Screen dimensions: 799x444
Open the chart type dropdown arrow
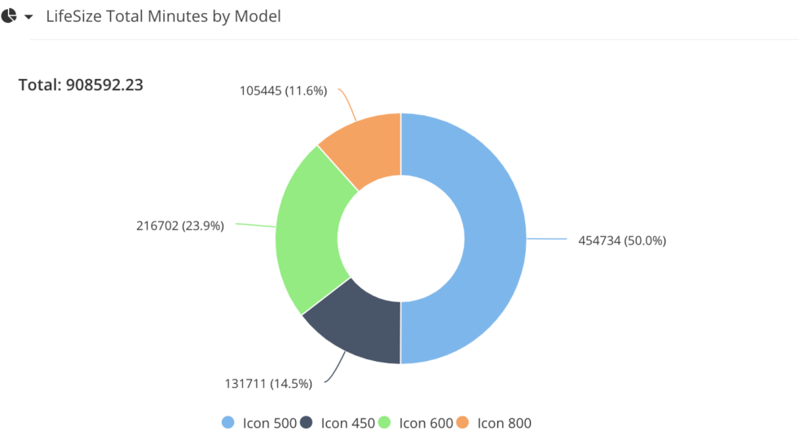tap(29, 17)
